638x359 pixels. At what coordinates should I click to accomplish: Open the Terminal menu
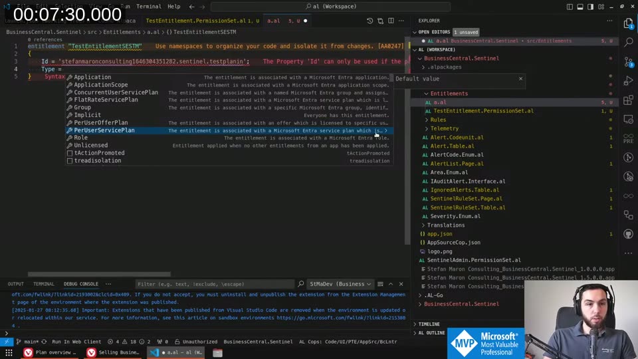[148, 7]
